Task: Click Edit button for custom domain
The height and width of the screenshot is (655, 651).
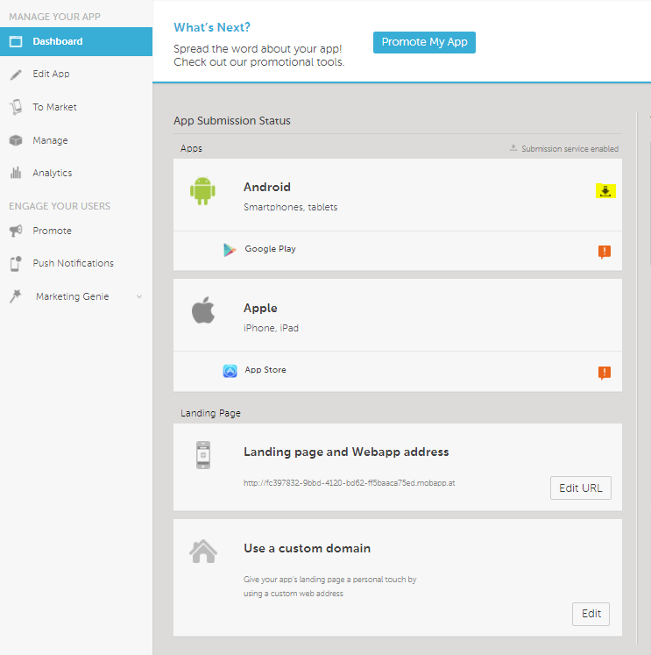Action: point(591,614)
